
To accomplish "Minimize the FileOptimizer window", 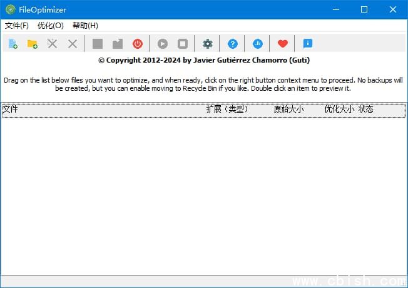I will coord(336,9).
